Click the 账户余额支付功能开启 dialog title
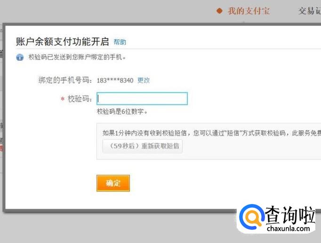The height and width of the screenshot is (243, 321). tap(63, 42)
